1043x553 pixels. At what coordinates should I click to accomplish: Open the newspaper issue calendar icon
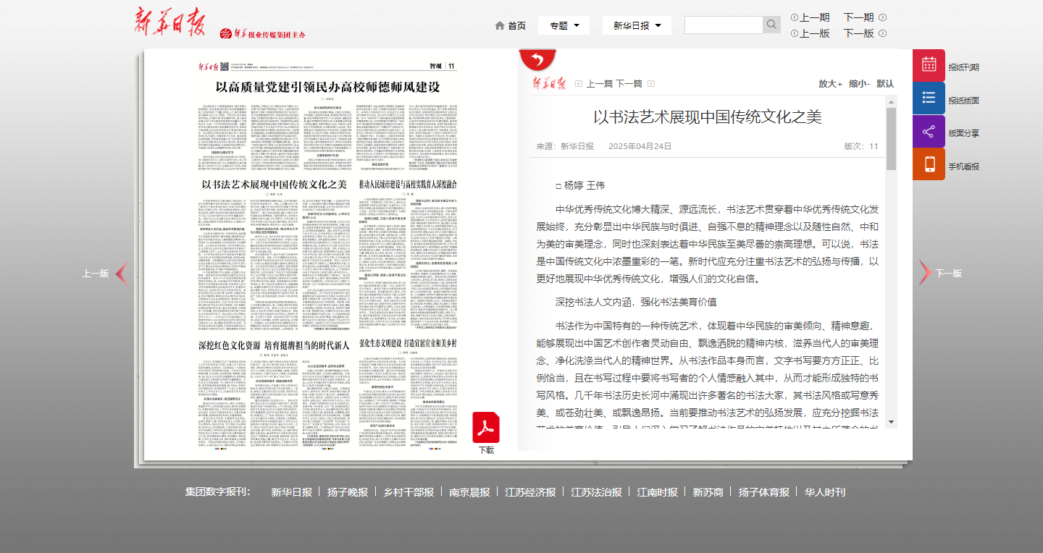(x=929, y=65)
